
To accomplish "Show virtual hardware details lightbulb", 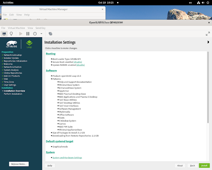I will pyautogui.click(x=11, y=34).
